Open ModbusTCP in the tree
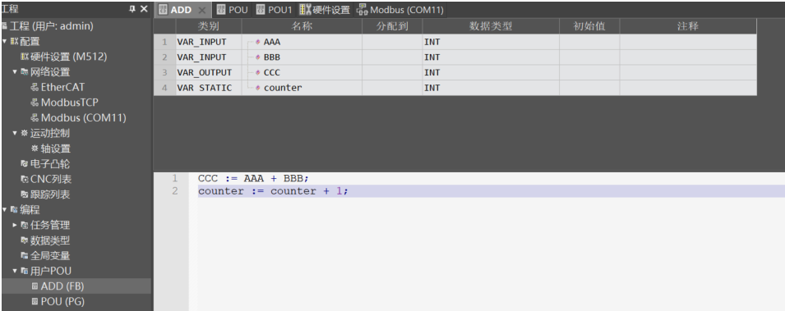Image resolution: width=785 pixels, height=311 pixels. click(69, 103)
